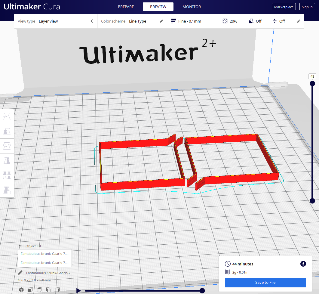The width and height of the screenshot is (319, 294).
Task: Click the 2g · 0.31m material usage text
Action: pyautogui.click(x=240, y=272)
